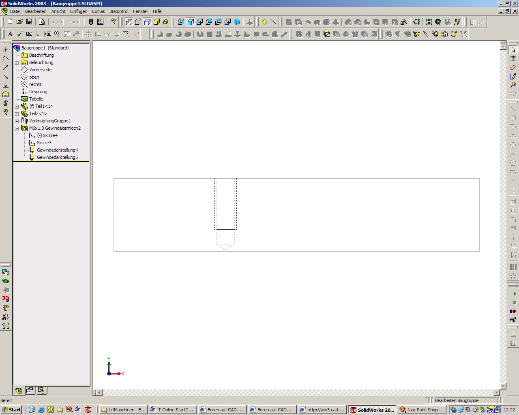Expand the VerknüpfungGruppe1 node

point(17,121)
